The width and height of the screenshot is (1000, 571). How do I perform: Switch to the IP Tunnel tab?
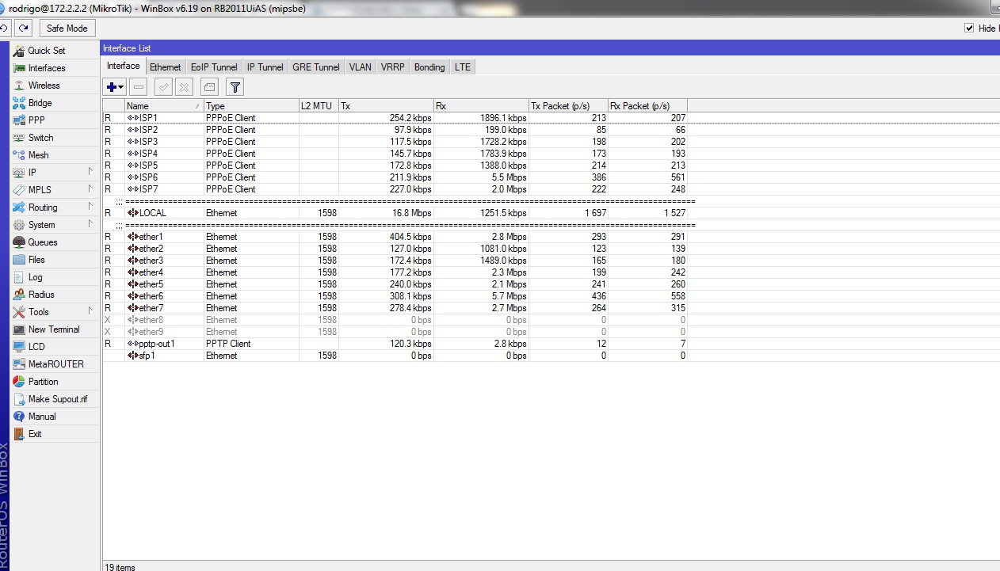coord(265,67)
